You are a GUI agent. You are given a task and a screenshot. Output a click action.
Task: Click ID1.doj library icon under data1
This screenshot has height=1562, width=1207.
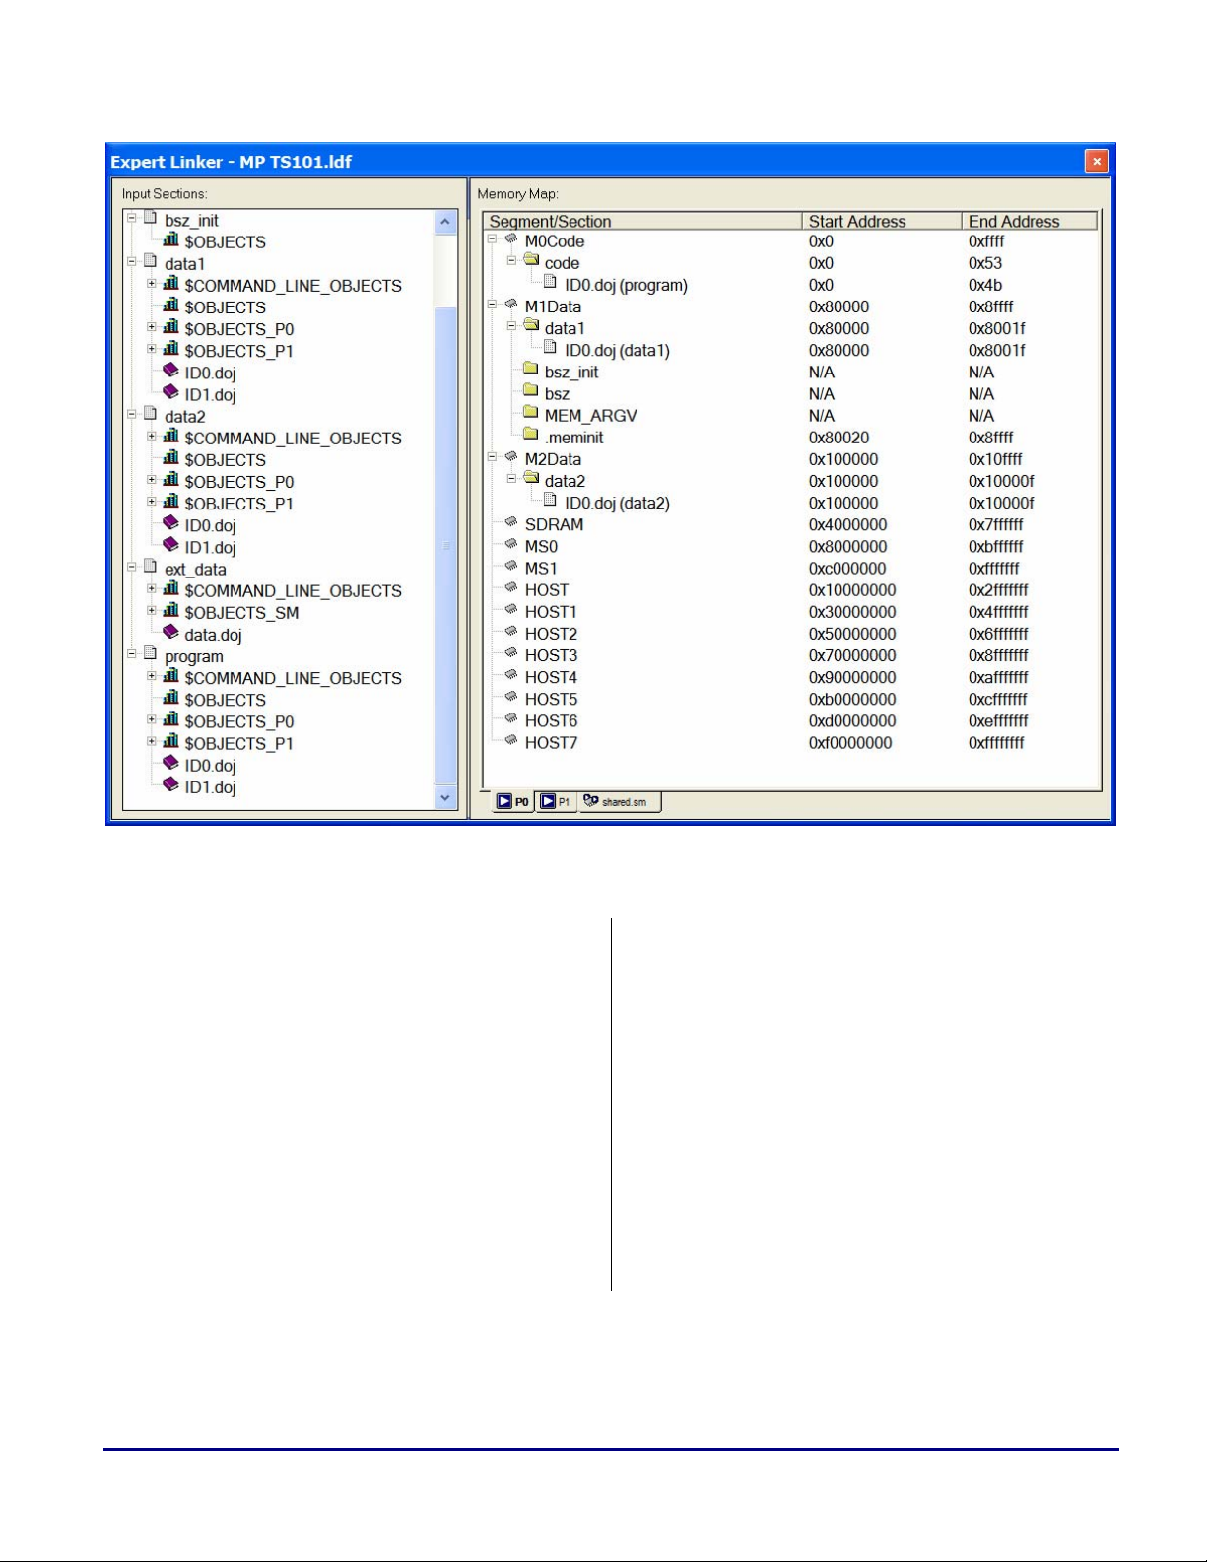(x=170, y=393)
